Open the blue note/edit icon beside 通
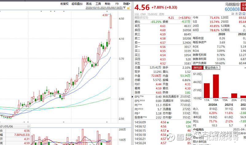Viewport: 246px width, 145px height. point(240,14)
